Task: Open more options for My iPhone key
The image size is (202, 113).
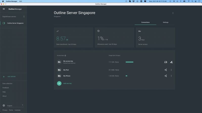Action: 171,76
